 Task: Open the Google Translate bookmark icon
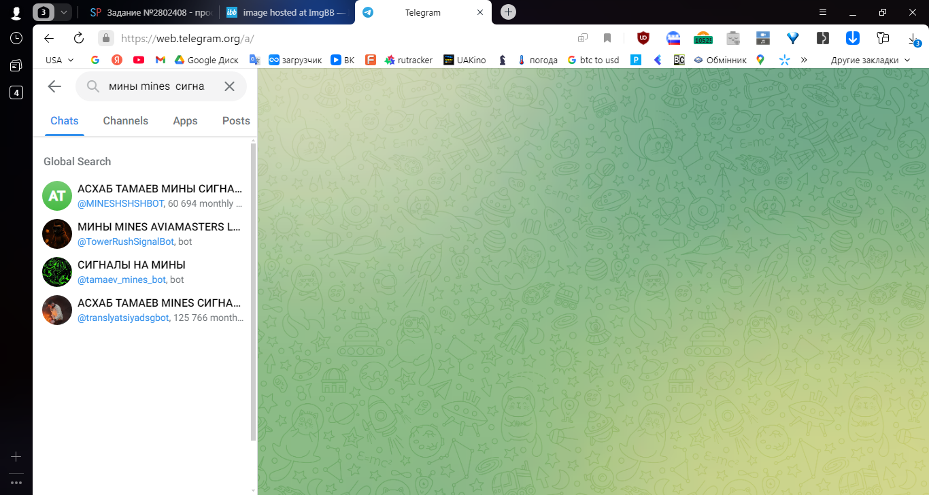[x=255, y=60]
